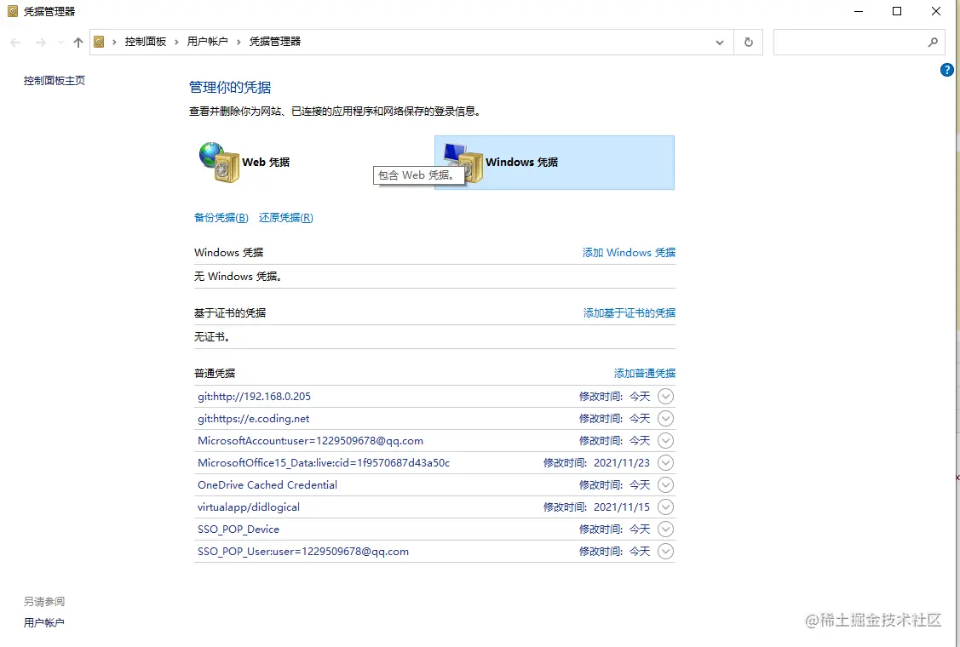Select OneDrive Cached Credential entry text
960x647 pixels.
[267, 484]
